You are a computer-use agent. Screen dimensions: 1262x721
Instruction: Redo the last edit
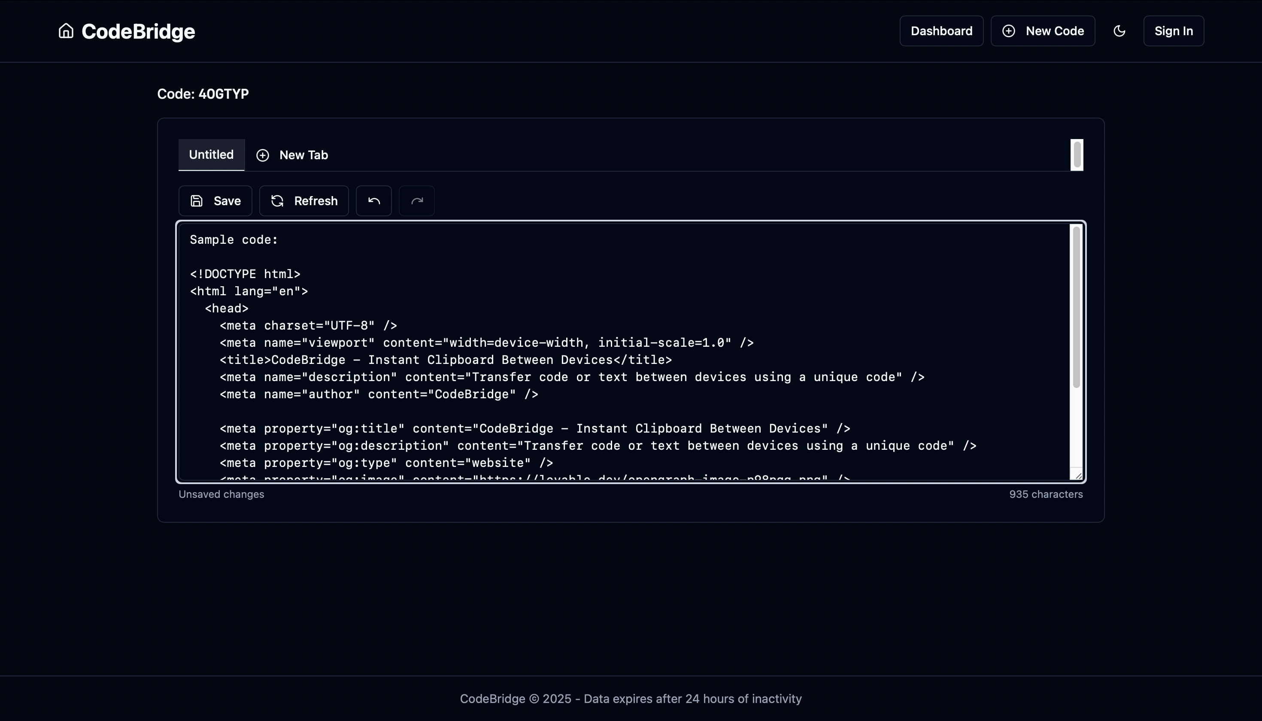pyautogui.click(x=416, y=200)
